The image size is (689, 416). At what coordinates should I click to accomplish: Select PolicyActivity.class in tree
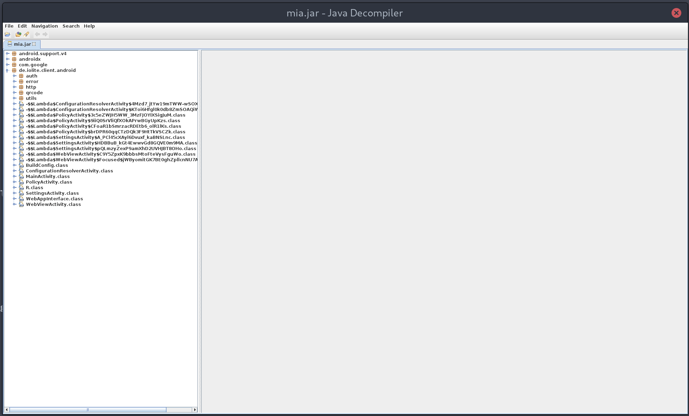click(x=49, y=182)
